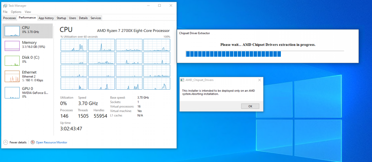The image size is (372, 162).
Task: Maximize the Task Manager window
Action: pyautogui.click(x=160, y=6)
